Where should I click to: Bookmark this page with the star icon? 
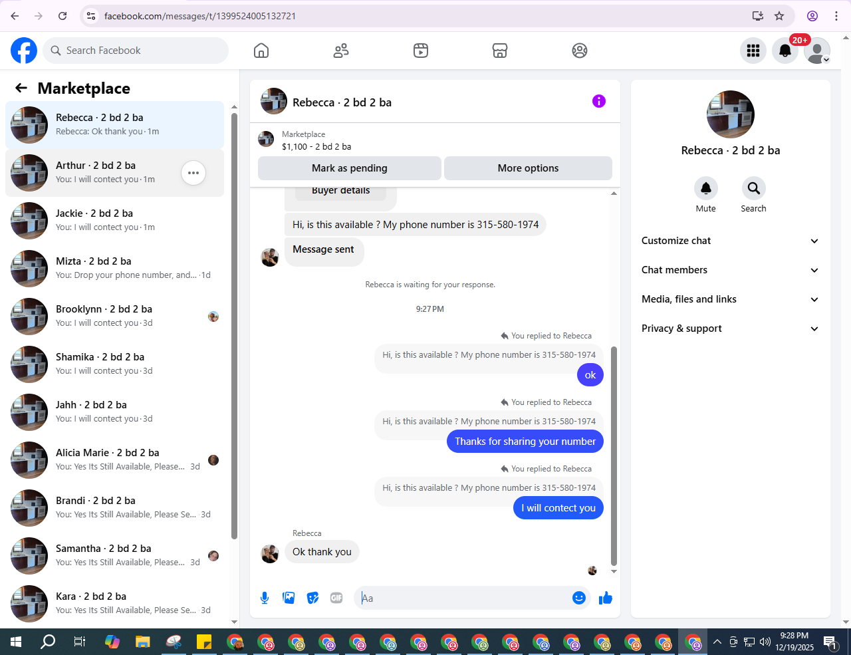[x=779, y=16]
